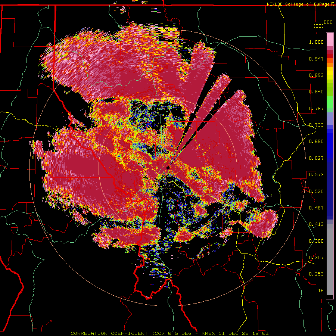Click the DCC label above color scale

(328, 22)
